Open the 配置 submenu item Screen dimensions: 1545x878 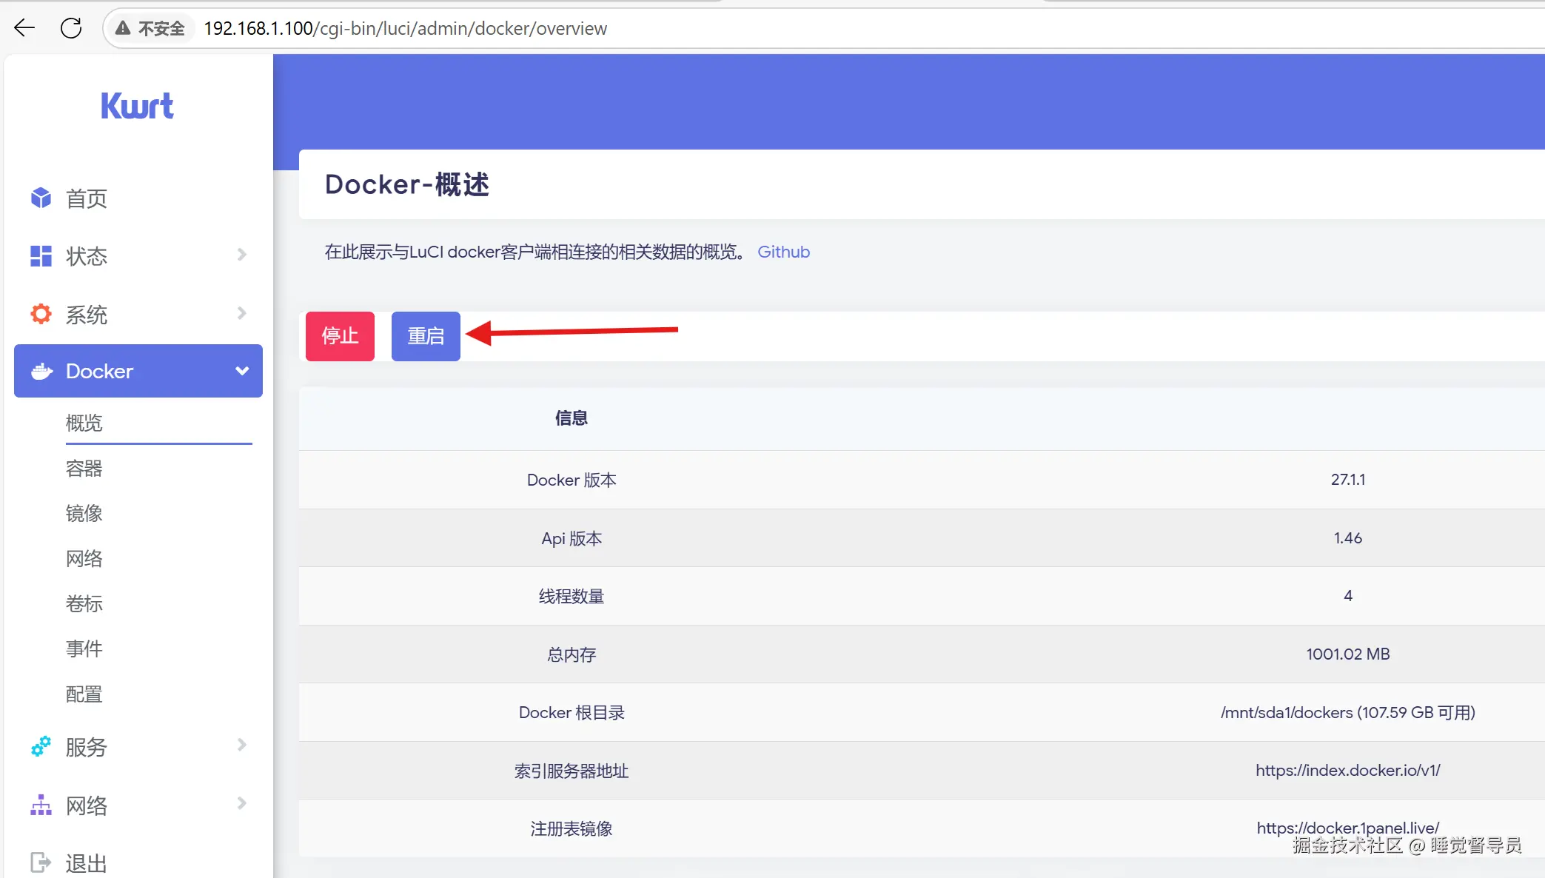click(x=84, y=694)
